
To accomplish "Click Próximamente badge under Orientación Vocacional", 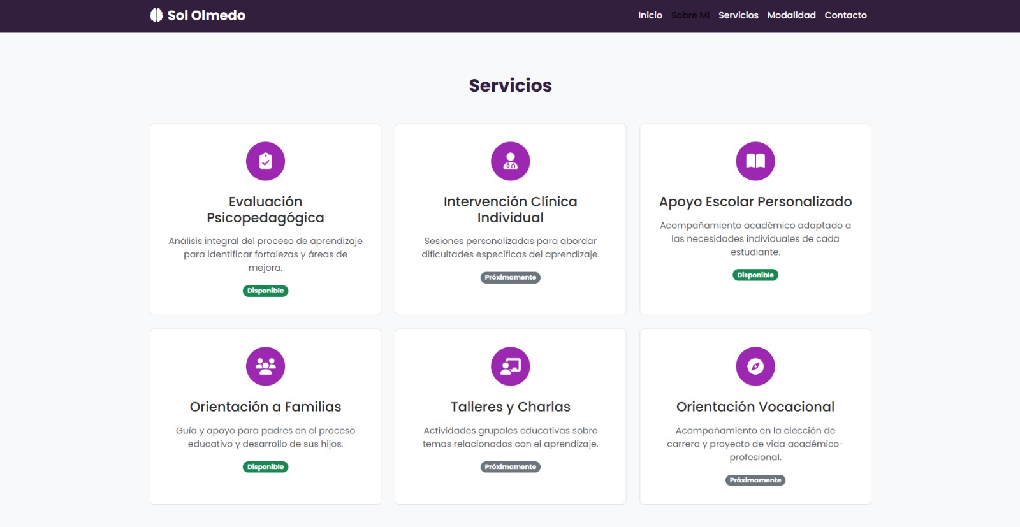I will click(x=755, y=480).
